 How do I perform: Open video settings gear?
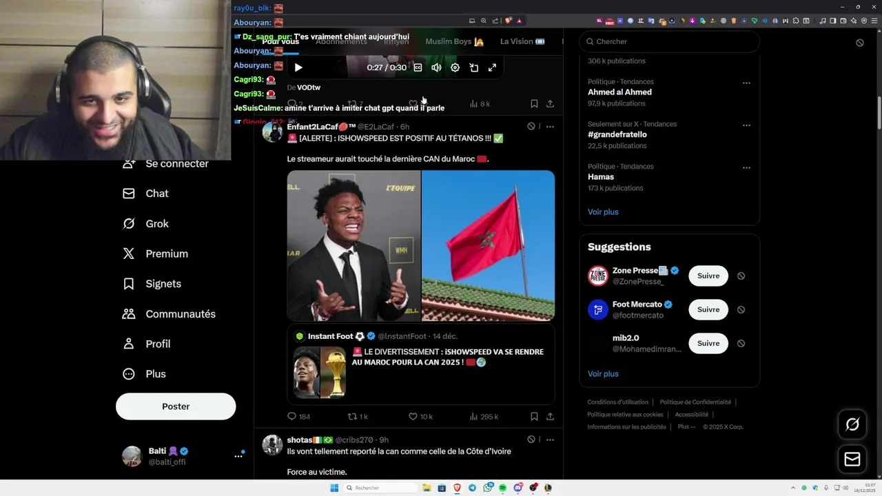coord(455,68)
